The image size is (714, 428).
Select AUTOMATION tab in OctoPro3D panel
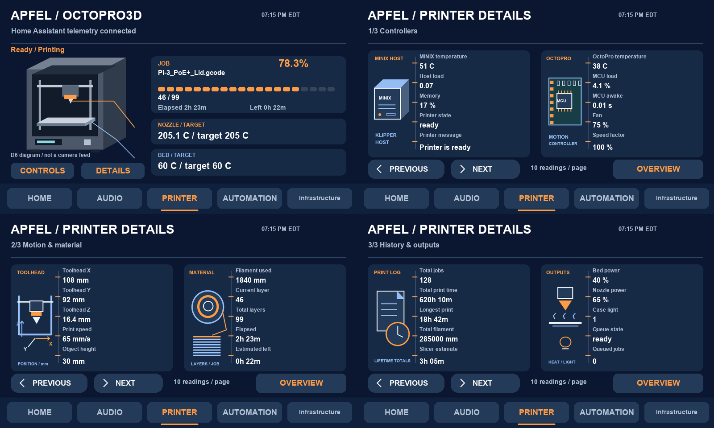249,198
